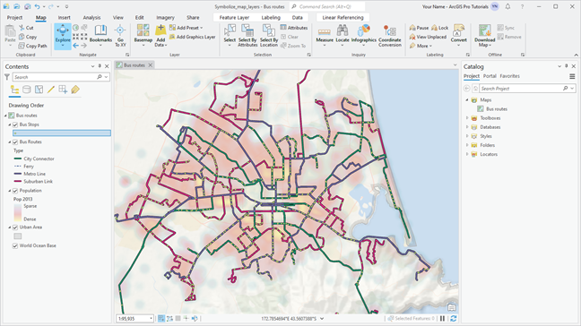Screen dimensions: 581x326
Task: Expand Folders in Catalog
Action: point(467,145)
